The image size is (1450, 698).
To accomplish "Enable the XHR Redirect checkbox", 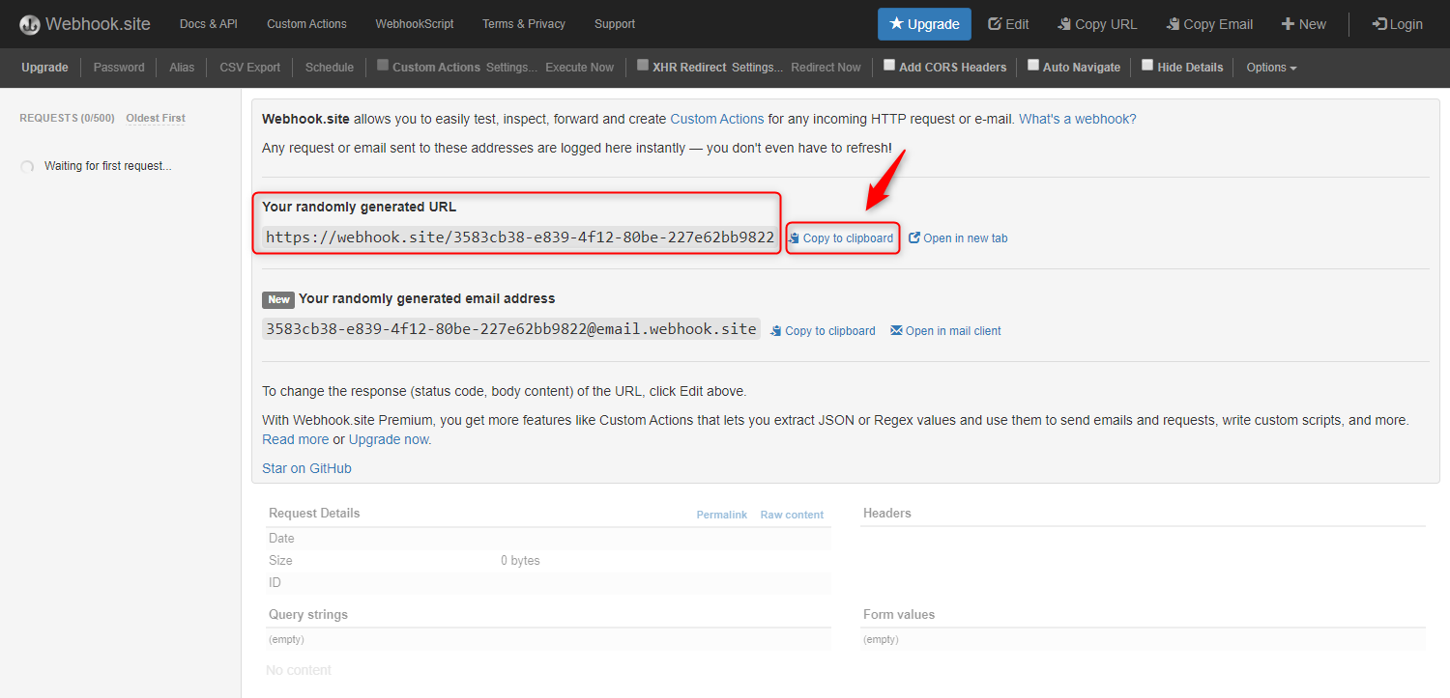I will point(643,66).
